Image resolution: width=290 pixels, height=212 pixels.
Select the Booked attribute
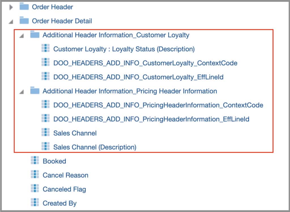pos(54,161)
